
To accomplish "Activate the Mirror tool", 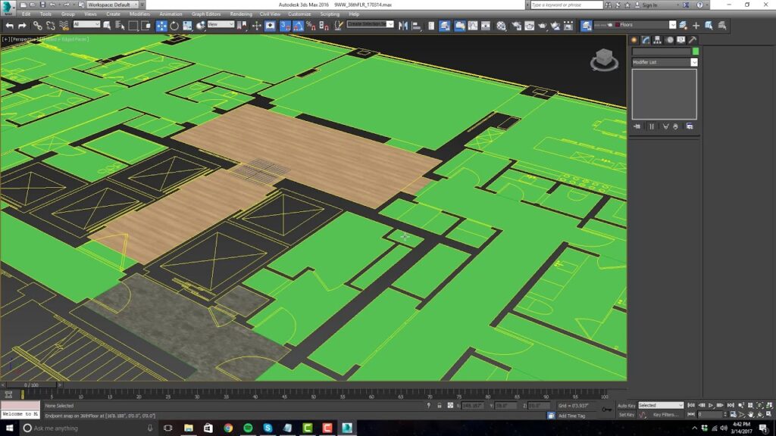I will [x=402, y=25].
